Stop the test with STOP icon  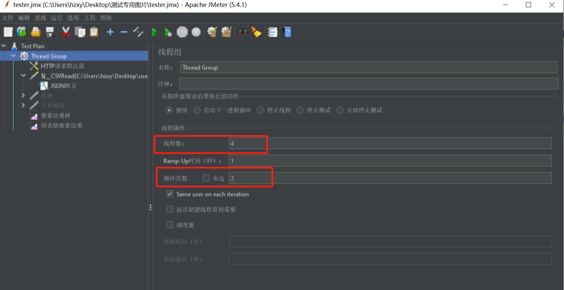[x=182, y=32]
